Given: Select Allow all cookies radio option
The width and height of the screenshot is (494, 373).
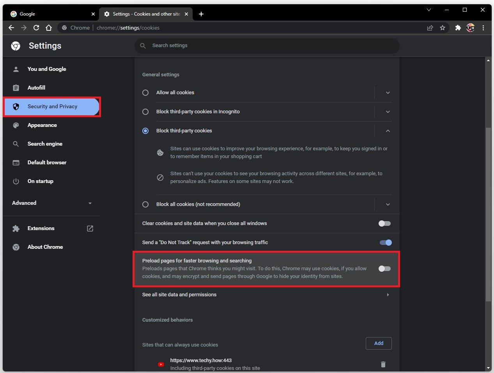Looking at the screenshot, I should (x=145, y=93).
